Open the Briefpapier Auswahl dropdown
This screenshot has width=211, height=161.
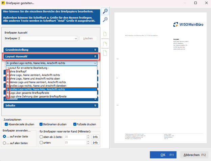tap(76, 39)
